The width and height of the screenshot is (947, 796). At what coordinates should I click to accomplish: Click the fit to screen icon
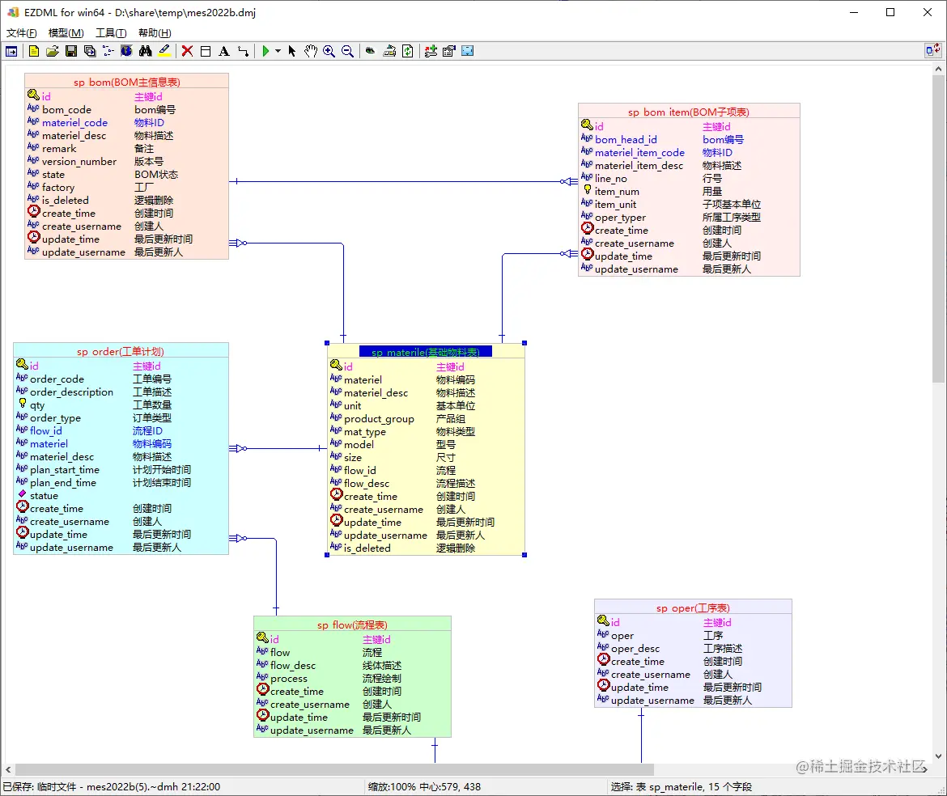point(468,51)
